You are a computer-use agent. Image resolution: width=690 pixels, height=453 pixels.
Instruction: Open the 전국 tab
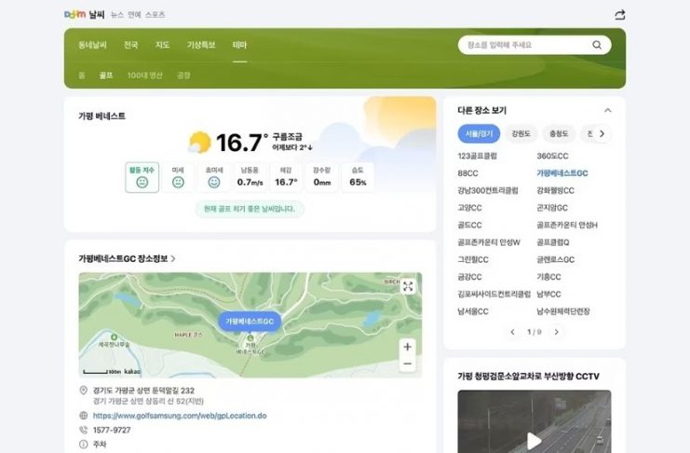click(x=130, y=45)
